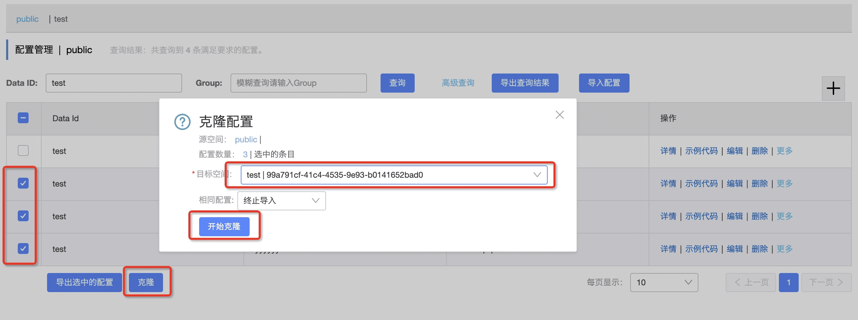Screen dimensions: 858x320
Task: Click the Data ID input field containing test
Action: pos(114,83)
